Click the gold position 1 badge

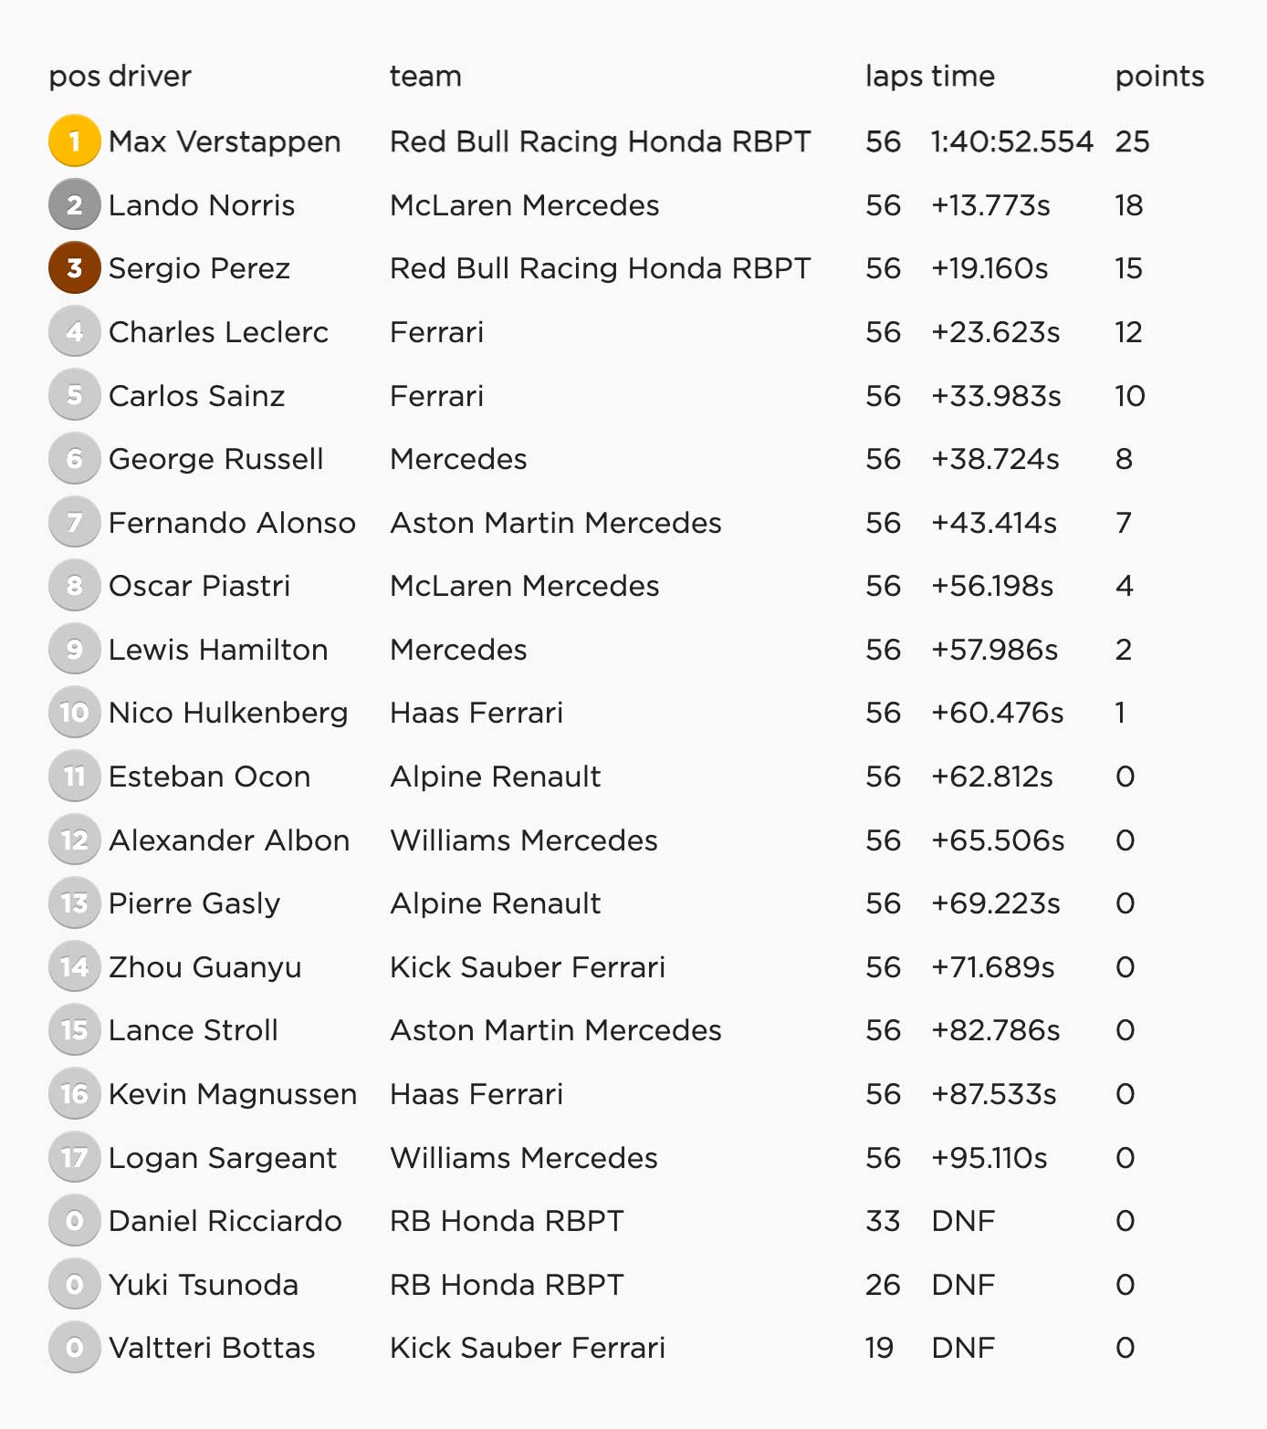(x=75, y=141)
